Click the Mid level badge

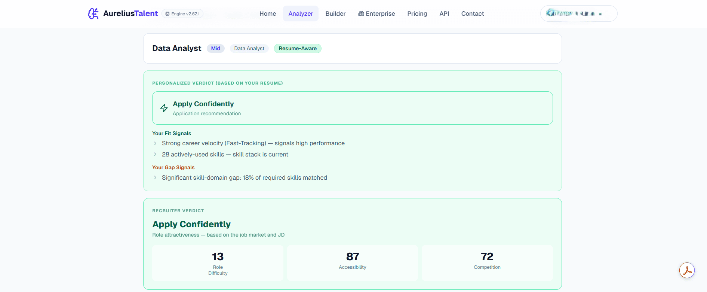click(216, 48)
